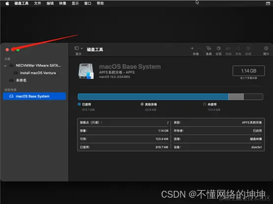Click the 容量 value 1.14 GB in the table
Viewport: 273px width, 204px height.
(163, 131)
